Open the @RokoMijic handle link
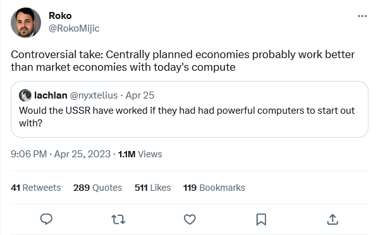Viewport: 378px width, 235px height. 74,28
